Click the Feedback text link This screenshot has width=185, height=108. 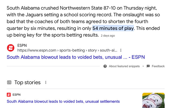tap(158, 66)
